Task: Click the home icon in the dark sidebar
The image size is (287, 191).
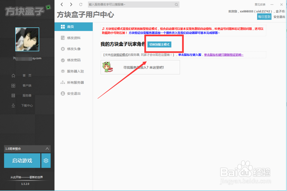Action: 13,75
